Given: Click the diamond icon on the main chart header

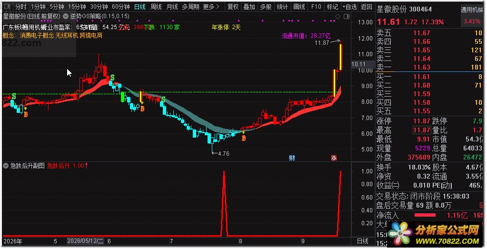Looking at the screenshot, I should coord(338,17).
